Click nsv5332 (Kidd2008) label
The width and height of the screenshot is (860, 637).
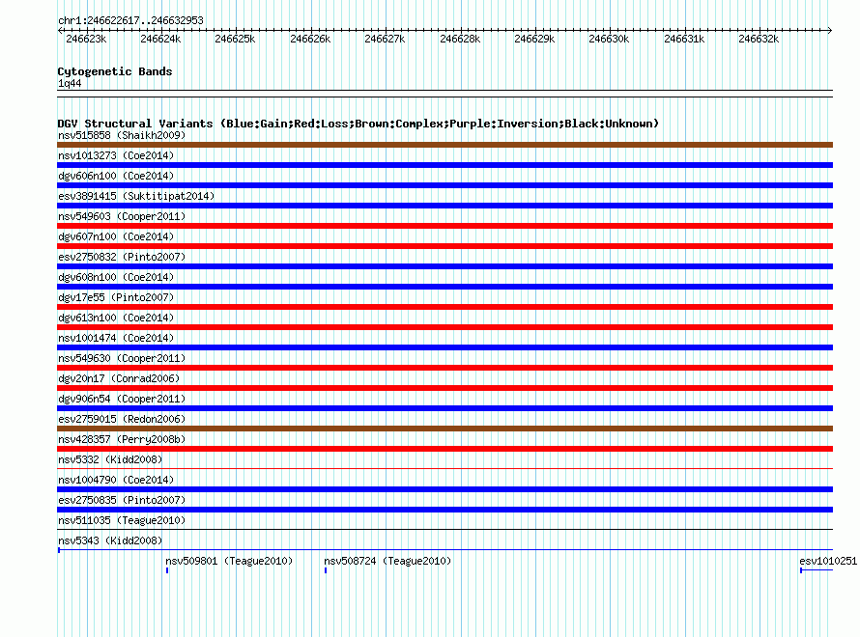pos(110,459)
